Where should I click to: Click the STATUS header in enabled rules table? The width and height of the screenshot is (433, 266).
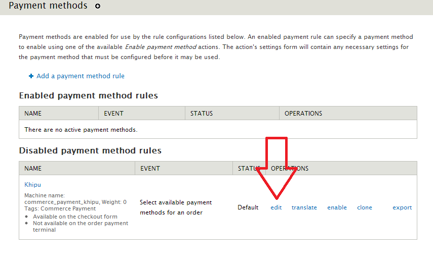[x=201, y=114]
